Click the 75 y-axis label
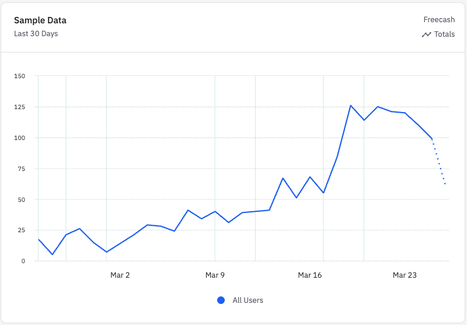Viewport: 467px width, 325px height. [x=21, y=169]
